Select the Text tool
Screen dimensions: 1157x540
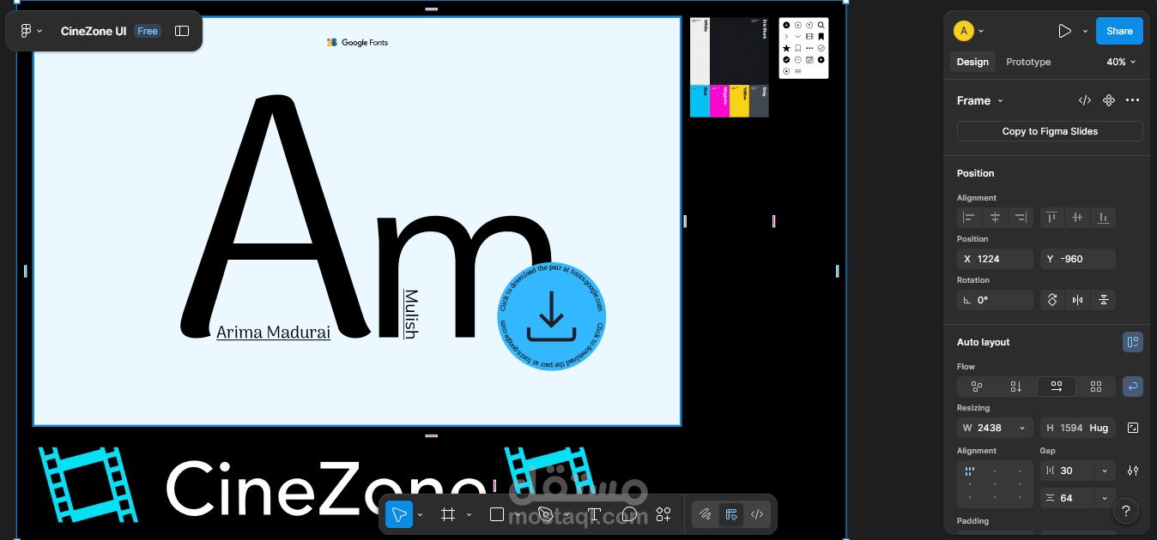594,514
